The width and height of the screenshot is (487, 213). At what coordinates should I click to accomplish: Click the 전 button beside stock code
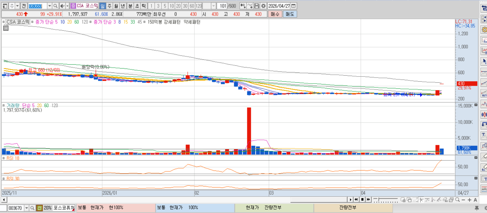pos(24,6)
